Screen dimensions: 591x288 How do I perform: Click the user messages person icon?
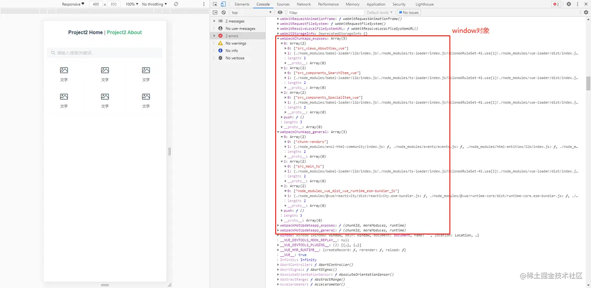point(220,28)
